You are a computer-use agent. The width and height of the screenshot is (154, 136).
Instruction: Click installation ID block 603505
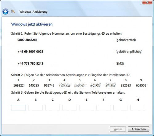(141, 85)
